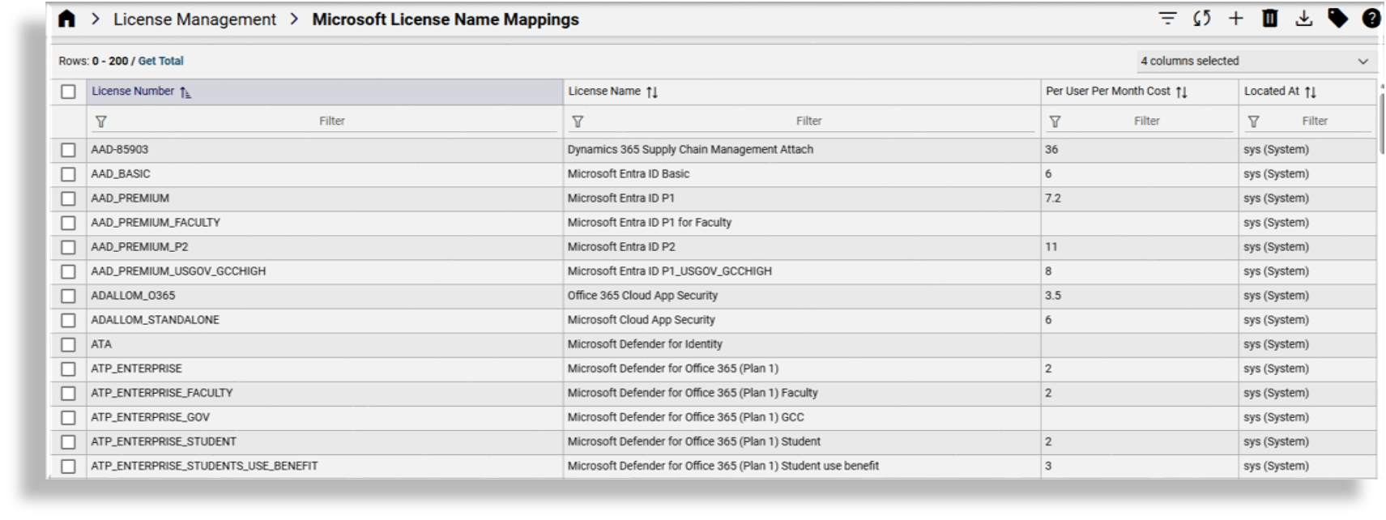1386x520 pixels.
Task: Click the Located At filter funnel icon
Action: pyautogui.click(x=1253, y=121)
